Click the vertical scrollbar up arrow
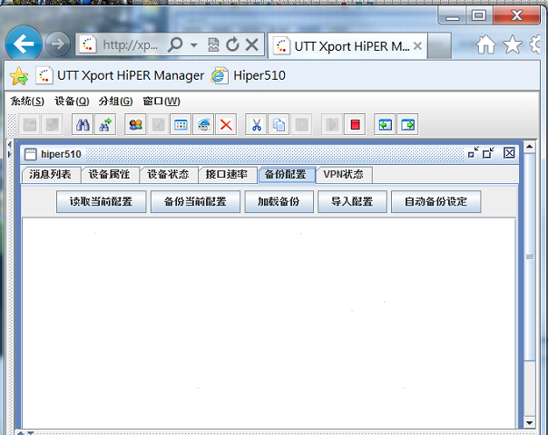548x435 pixels. click(x=530, y=147)
